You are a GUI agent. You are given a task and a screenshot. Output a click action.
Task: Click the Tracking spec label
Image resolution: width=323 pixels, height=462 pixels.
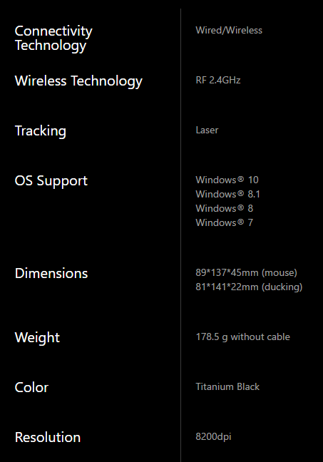click(x=41, y=131)
